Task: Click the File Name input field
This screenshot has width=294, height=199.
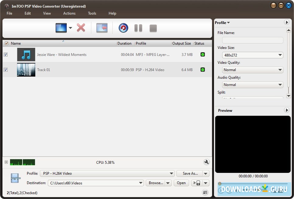Action: 253,40
